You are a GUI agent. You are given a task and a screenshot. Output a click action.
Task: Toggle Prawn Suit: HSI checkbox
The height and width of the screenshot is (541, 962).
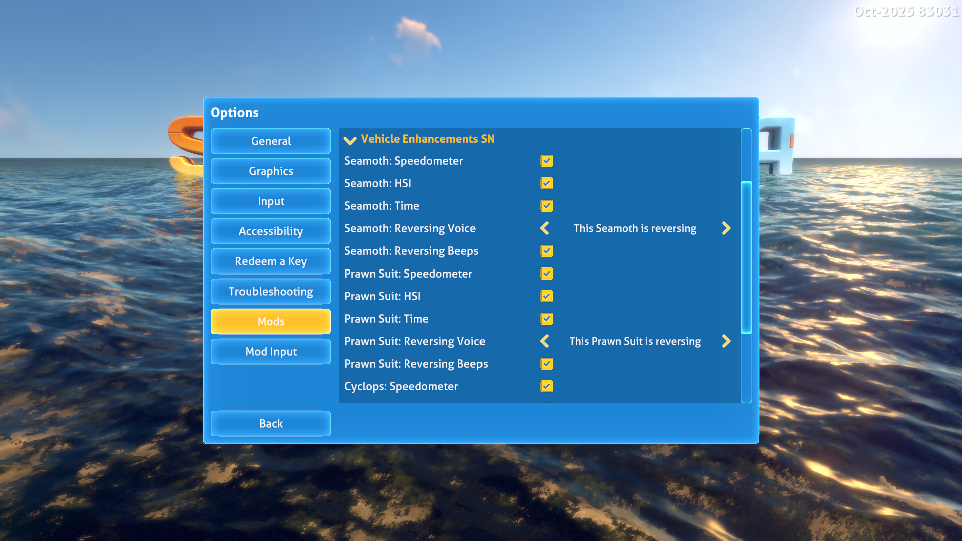click(x=546, y=296)
